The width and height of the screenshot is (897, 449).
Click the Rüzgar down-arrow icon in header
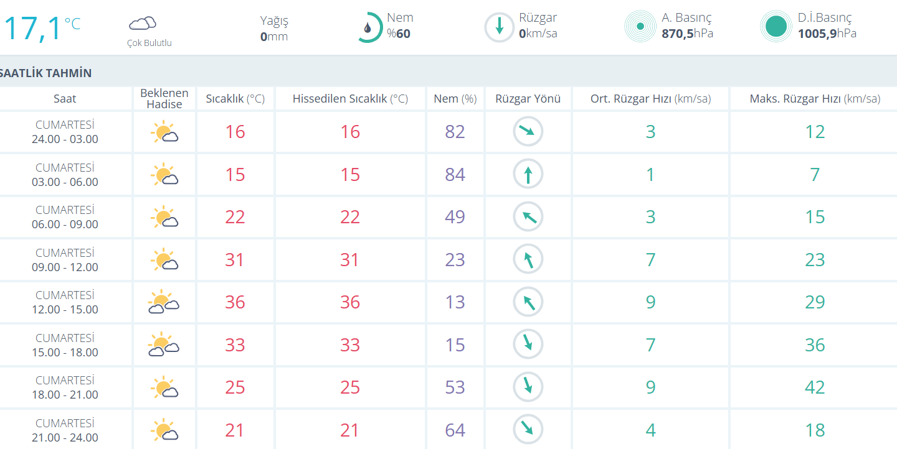point(499,27)
